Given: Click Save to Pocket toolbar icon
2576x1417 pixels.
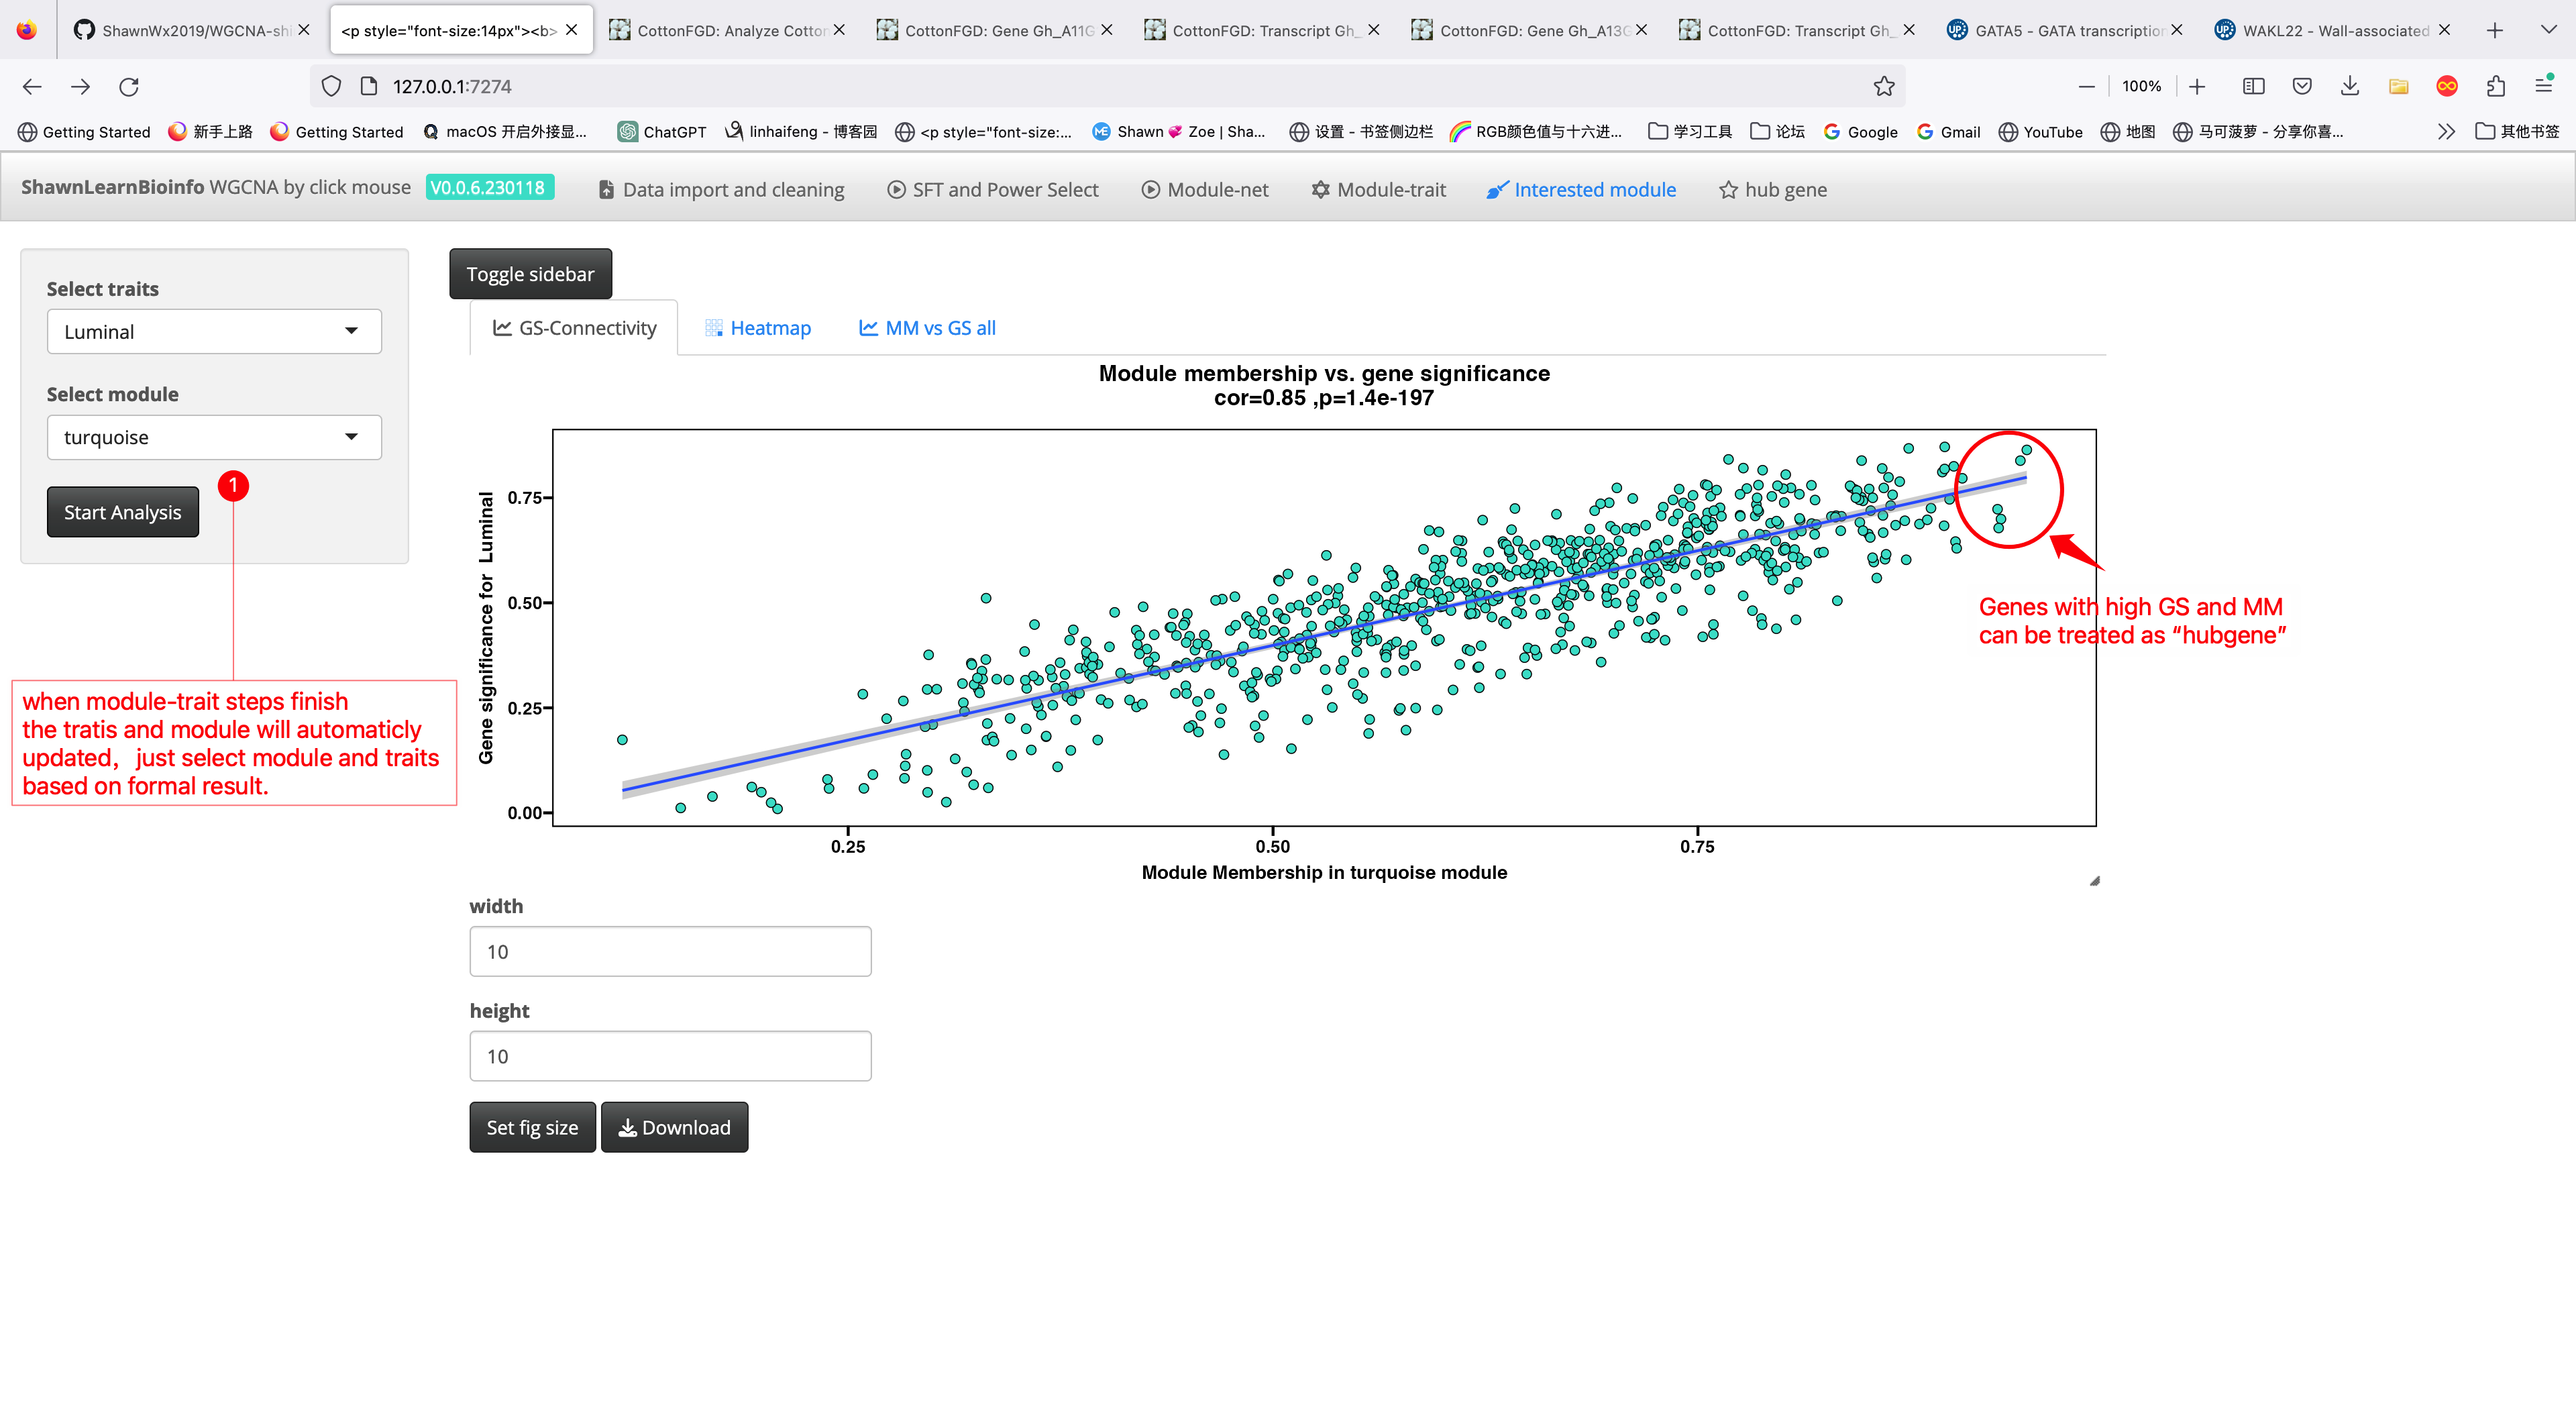Looking at the screenshot, I should coord(2302,87).
